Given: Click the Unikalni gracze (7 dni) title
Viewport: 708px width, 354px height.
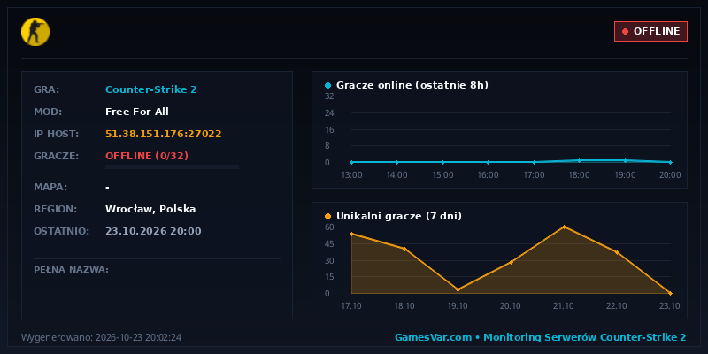Looking at the screenshot, I should click(399, 216).
